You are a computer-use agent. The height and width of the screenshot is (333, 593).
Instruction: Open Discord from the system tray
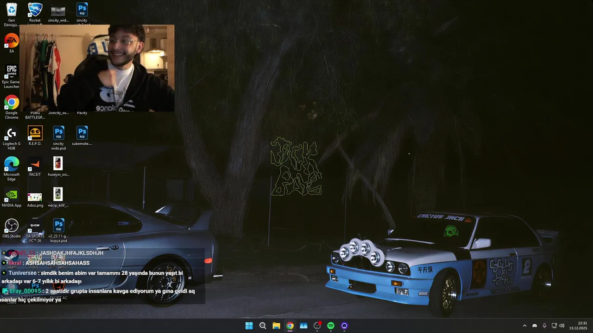[535, 326]
